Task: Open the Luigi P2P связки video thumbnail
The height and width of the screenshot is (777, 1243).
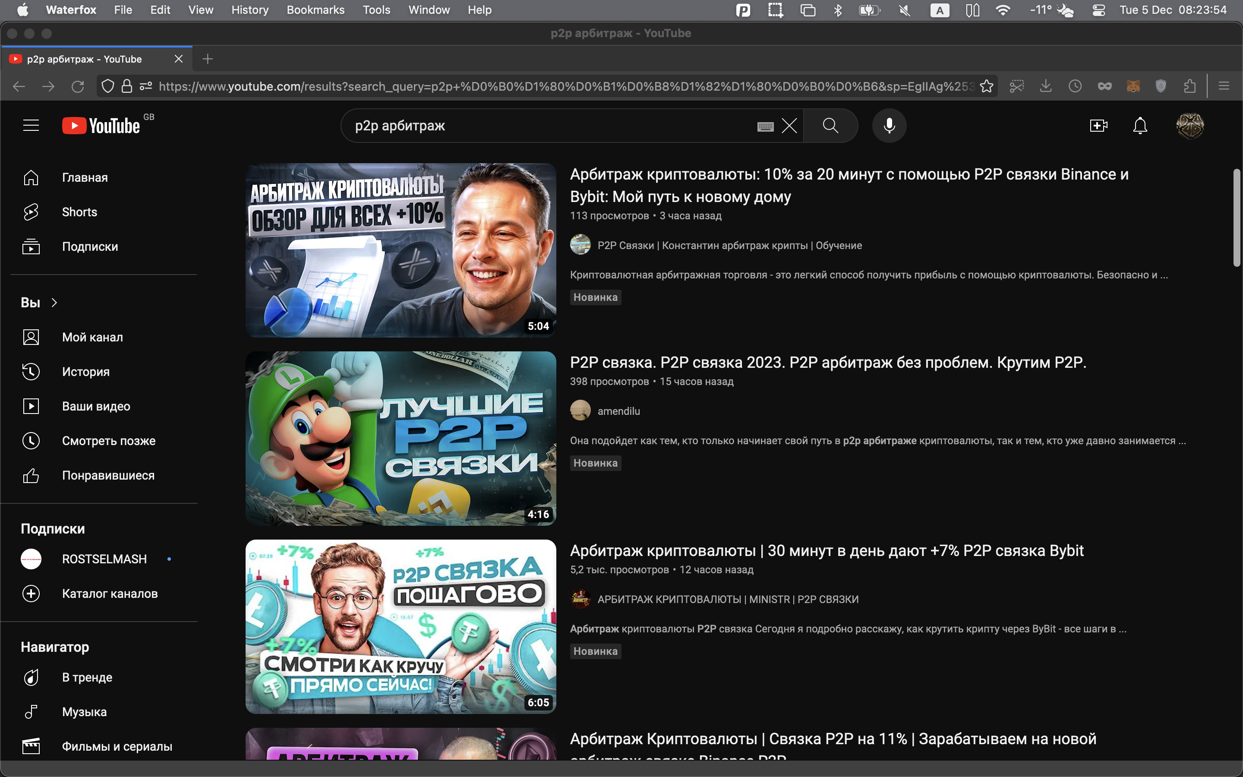Action: pos(401,438)
